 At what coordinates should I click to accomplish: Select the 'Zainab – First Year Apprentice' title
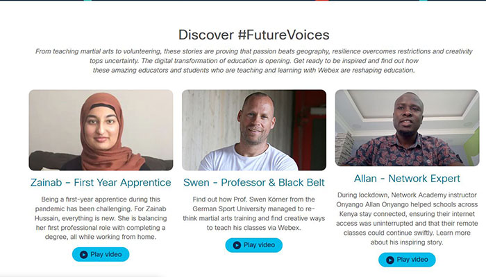coord(101,182)
